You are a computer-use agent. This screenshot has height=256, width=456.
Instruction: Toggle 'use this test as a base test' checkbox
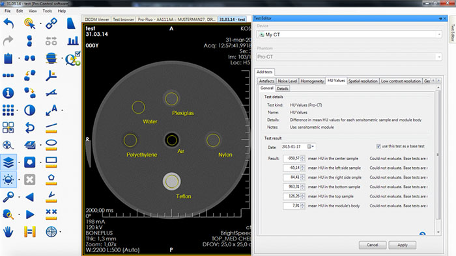[x=378, y=146]
